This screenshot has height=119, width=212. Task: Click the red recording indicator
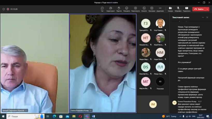8,9
